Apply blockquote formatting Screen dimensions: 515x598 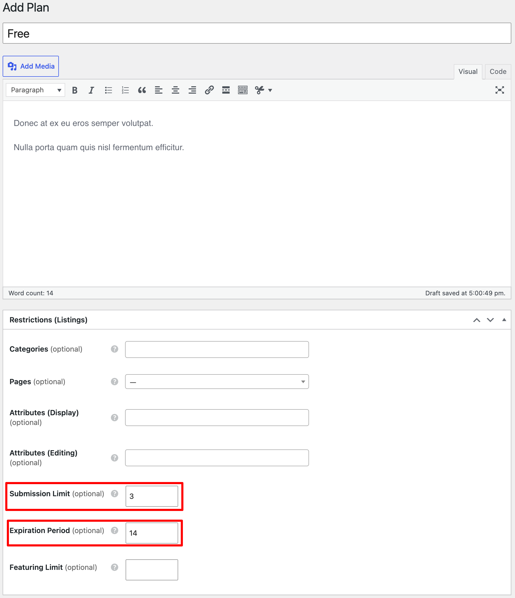click(x=142, y=90)
